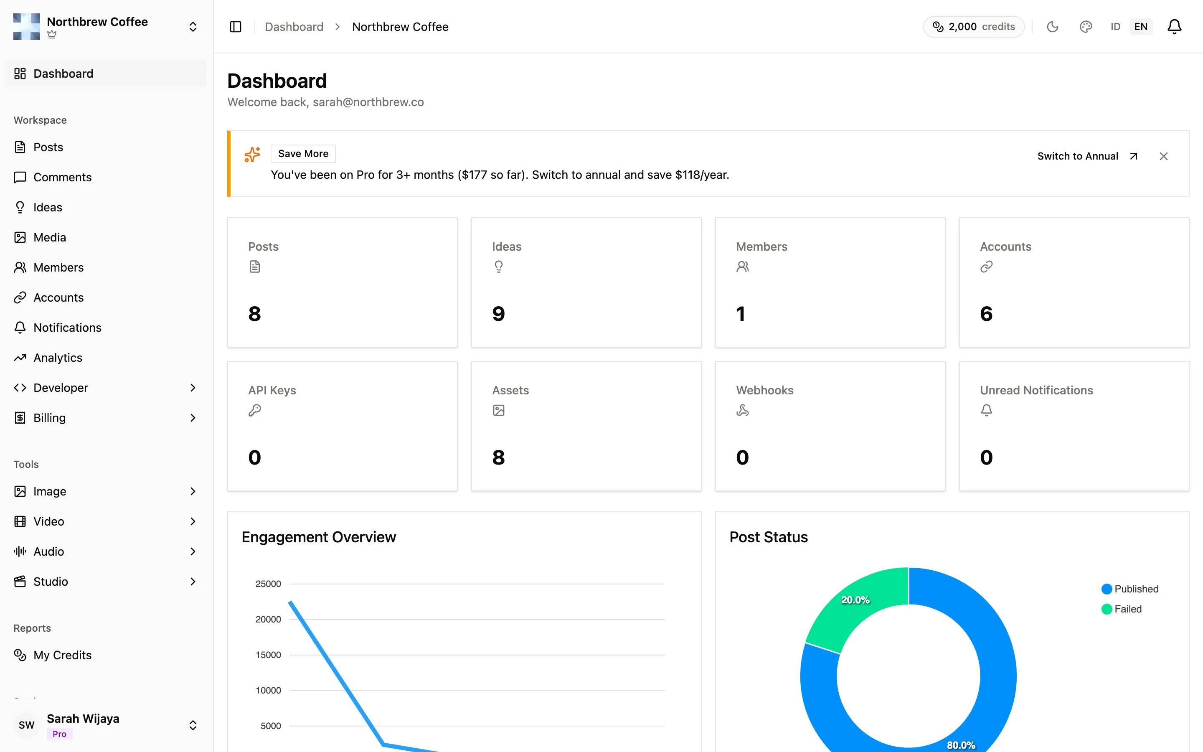Expand the Studio tools chevron
This screenshot has width=1203, height=752.
[193, 582]
